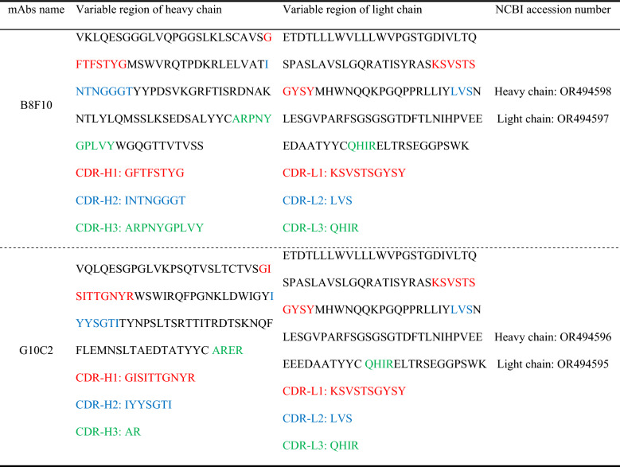Click Heavy chain: OR494596 accession text
The image size is (620, 467).
pyautogui.click(x=553, y=337)
